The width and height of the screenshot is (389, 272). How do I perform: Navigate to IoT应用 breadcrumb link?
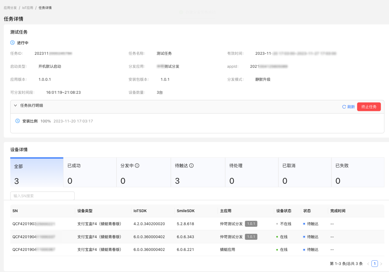[x=28, y=8]
